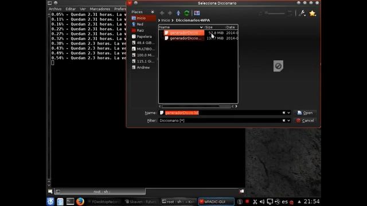Open the Editar menu in the terminal
The image size is (367, 206).
pos(71,9)
